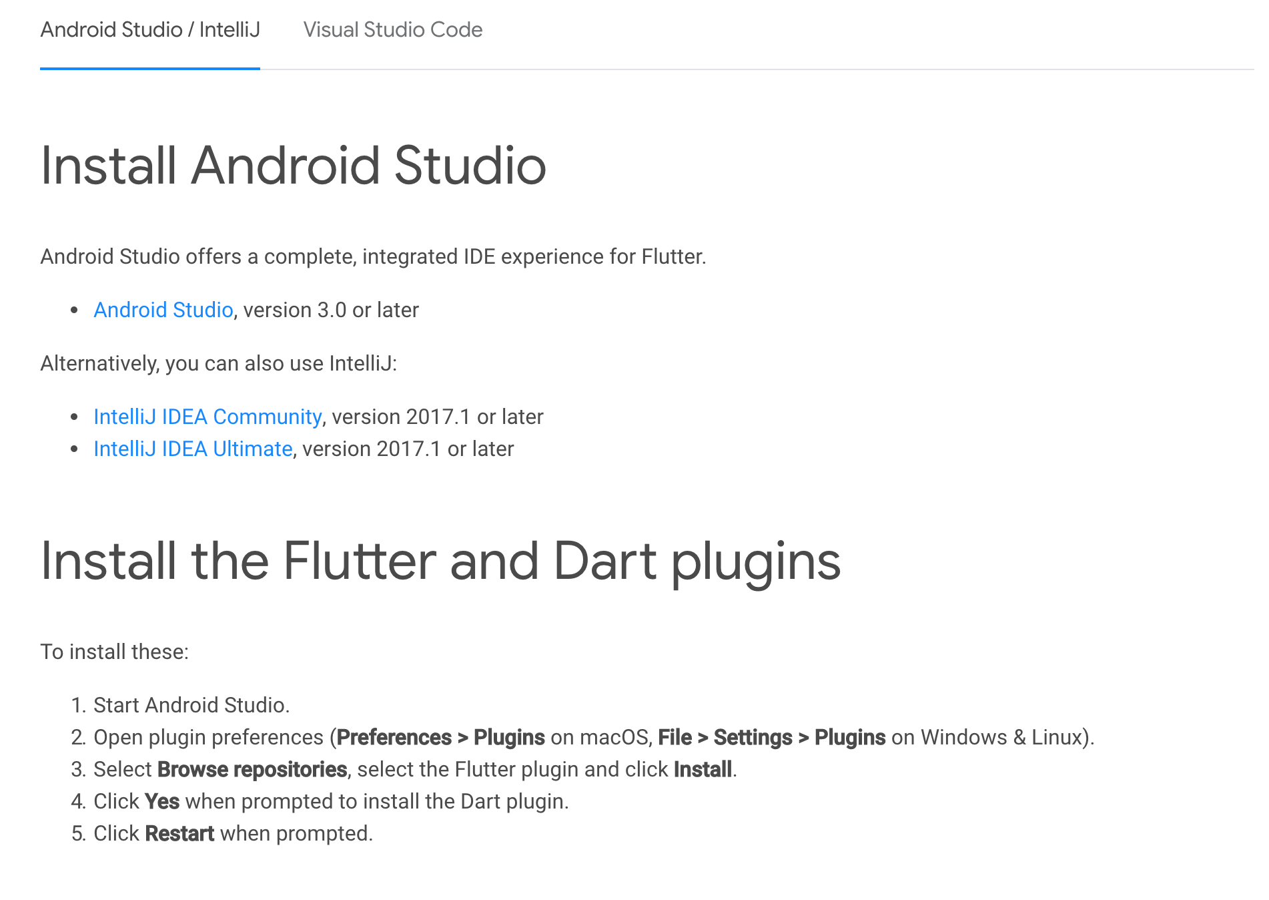Click "version 2017.1 or later" beside IntelliJ IDEA Ultimate
This screenshot has width=1269, height=900.
[408, 449]
